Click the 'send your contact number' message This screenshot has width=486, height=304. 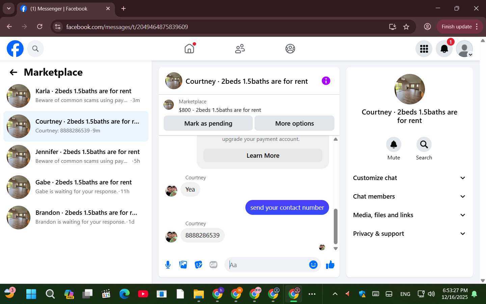coord(287,207)
